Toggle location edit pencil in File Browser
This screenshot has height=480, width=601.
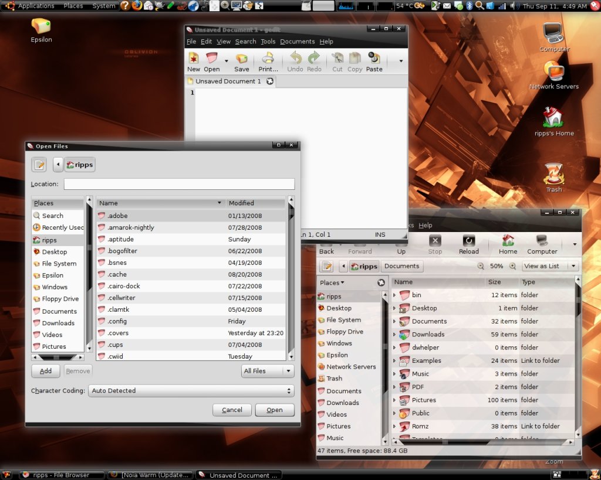(x=326, y=266)
